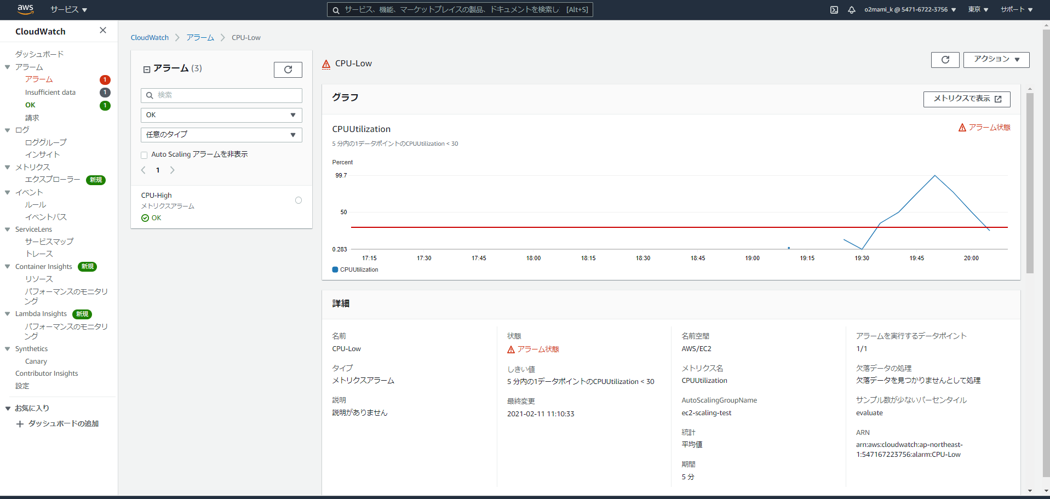
Task: Collapse the Lambda Insights section
Action: click(x=8, y=314)
